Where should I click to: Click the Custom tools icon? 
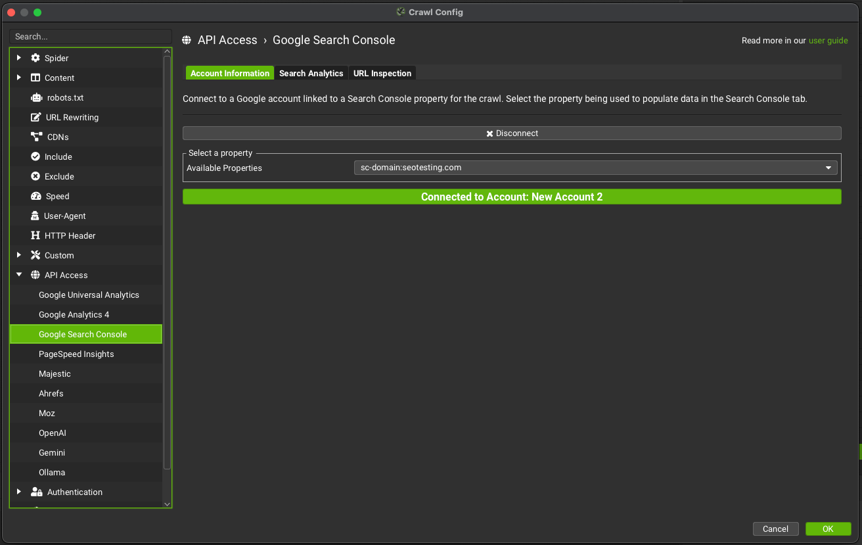(x=35, y=255)
